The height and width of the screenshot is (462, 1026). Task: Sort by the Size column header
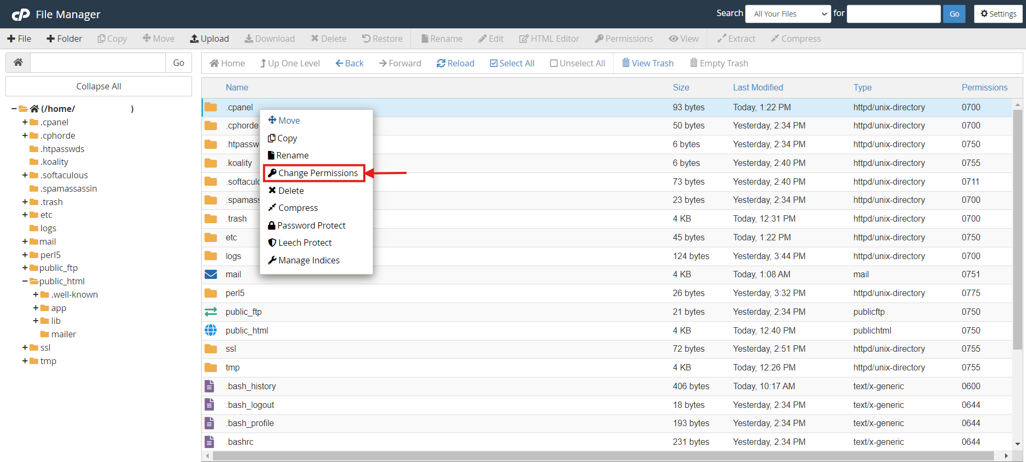tap(681, 87)
